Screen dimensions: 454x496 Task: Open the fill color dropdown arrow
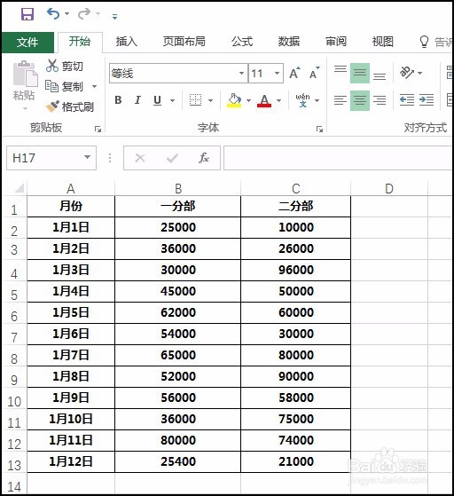click(x=249, y=101)
